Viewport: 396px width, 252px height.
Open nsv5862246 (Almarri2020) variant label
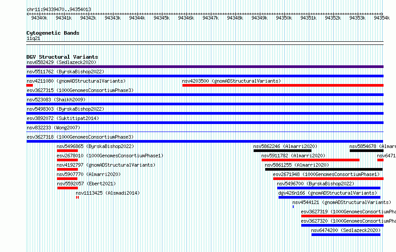(285, 146)
